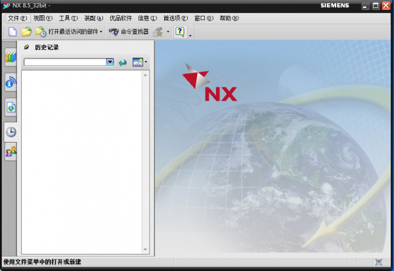
Task: Open the Reuse Library books sidebar tab
Action: [x=11, y=57]
